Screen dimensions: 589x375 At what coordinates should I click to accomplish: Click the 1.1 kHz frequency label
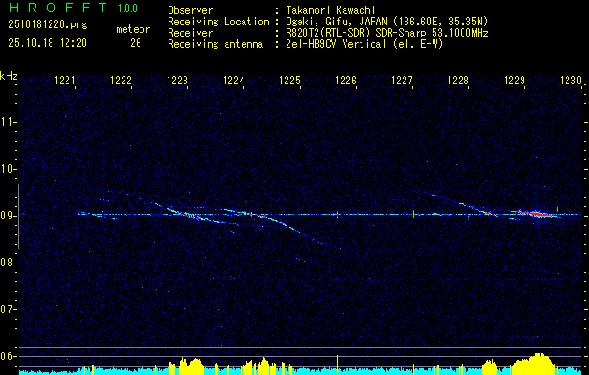pos(7,122)
